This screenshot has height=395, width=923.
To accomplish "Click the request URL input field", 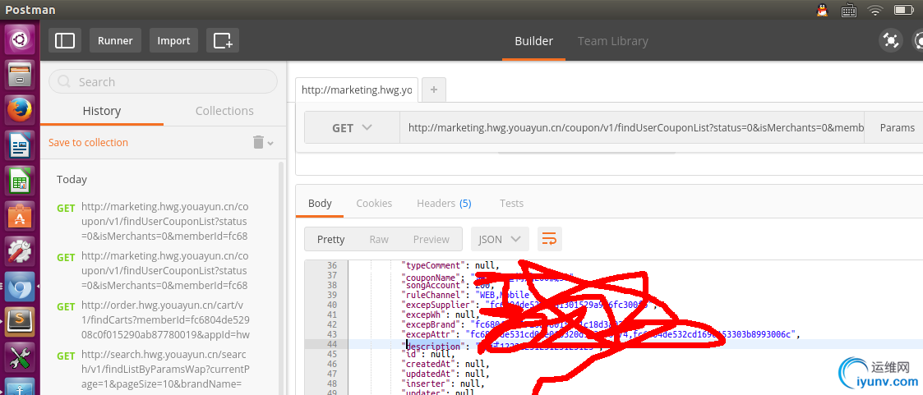I will coord(631,127).
